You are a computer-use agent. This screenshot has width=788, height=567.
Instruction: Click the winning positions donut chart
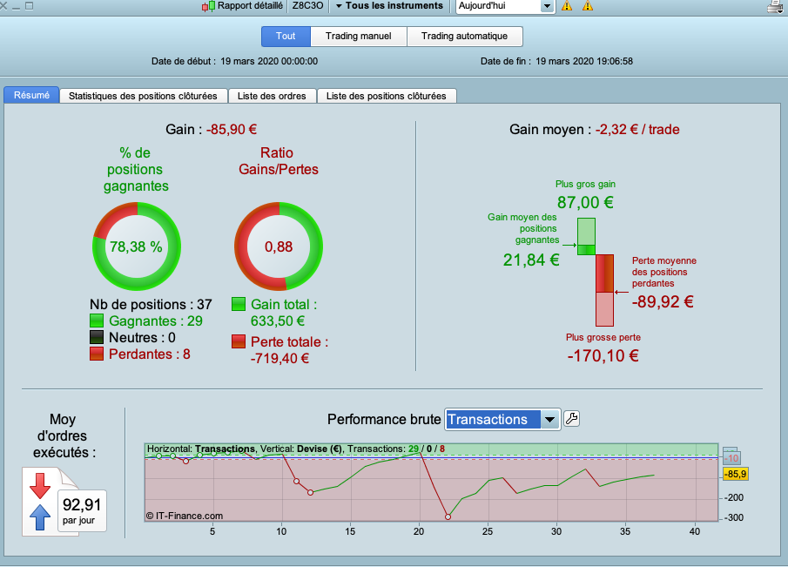(136, 246)
